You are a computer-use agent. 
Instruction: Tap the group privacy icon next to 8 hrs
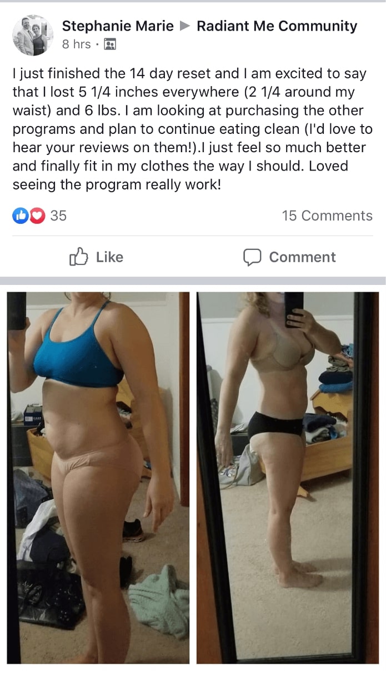[x=110, y=44]
